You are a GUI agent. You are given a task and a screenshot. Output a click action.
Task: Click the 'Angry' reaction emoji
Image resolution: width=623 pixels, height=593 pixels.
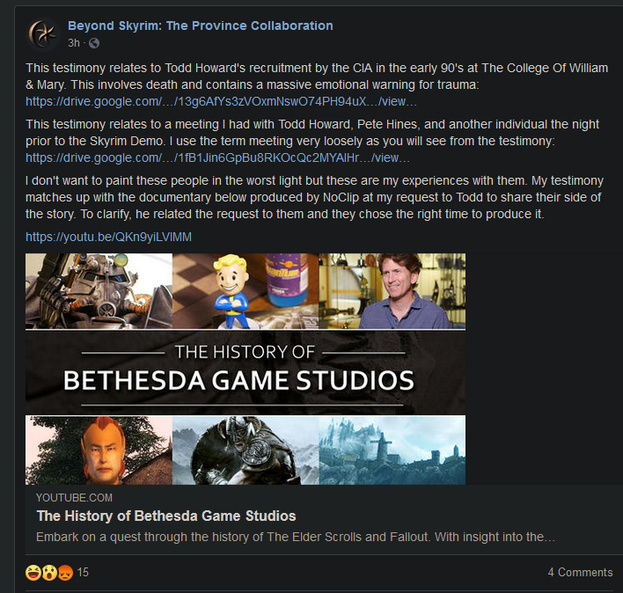click(66, 573)
